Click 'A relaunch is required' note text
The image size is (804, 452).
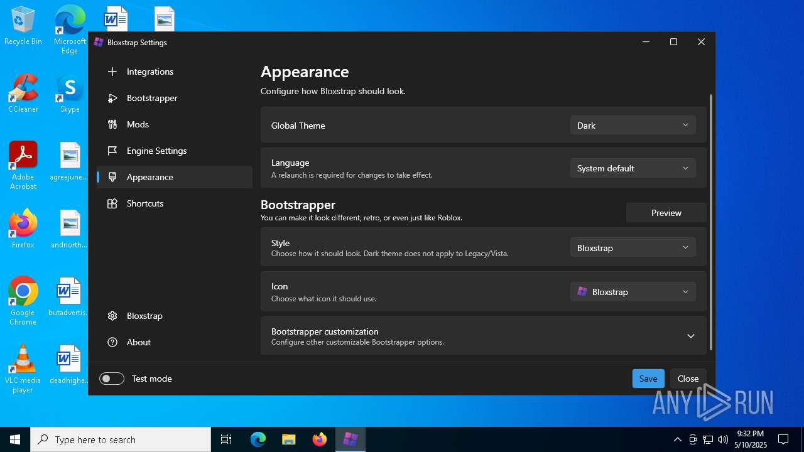352,175
